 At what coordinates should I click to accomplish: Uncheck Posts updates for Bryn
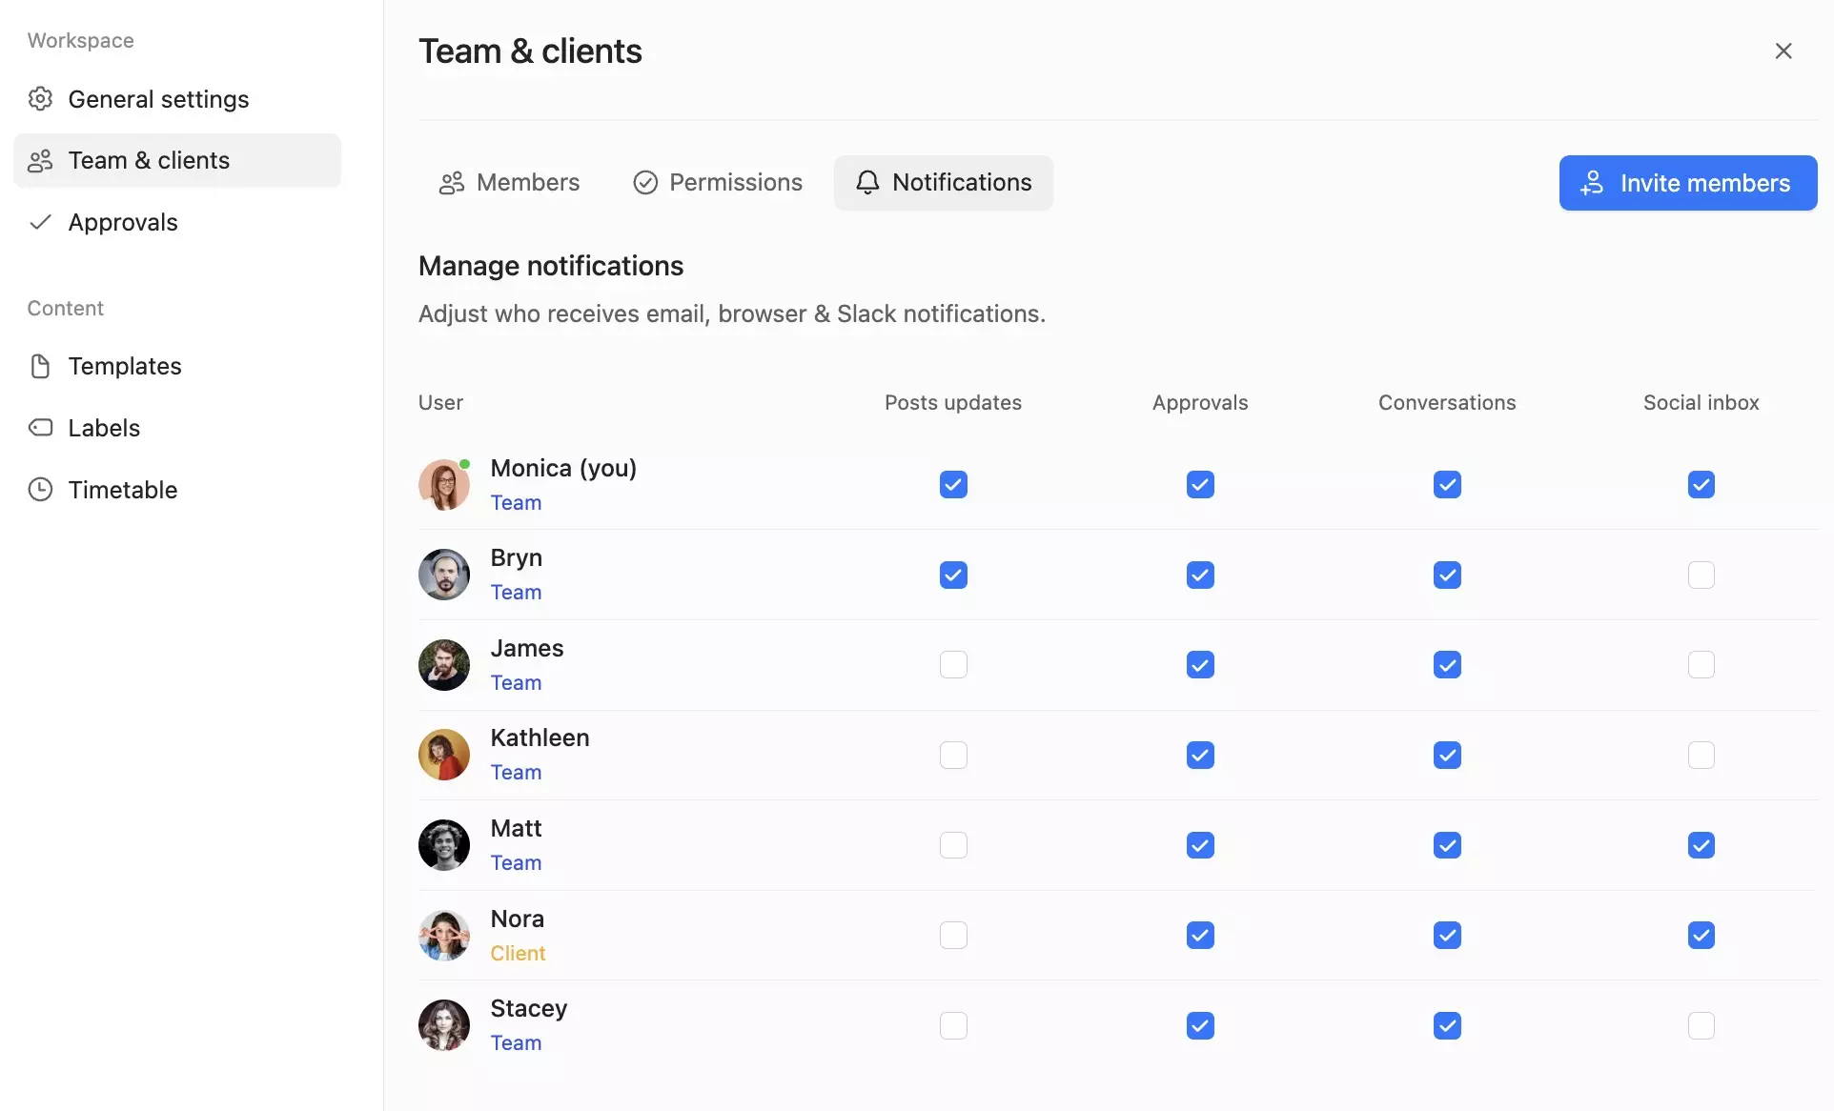coord(953,576)
